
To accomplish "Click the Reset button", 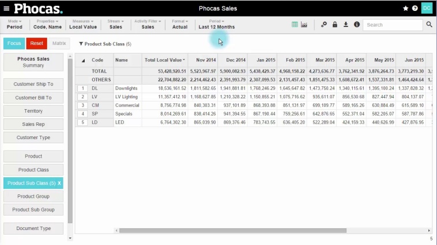I will tap(36, 43).
